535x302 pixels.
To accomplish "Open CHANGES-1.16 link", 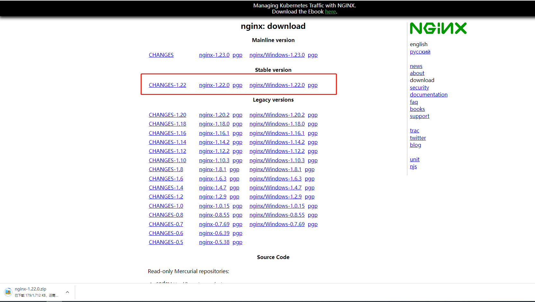I will [167, 133].
